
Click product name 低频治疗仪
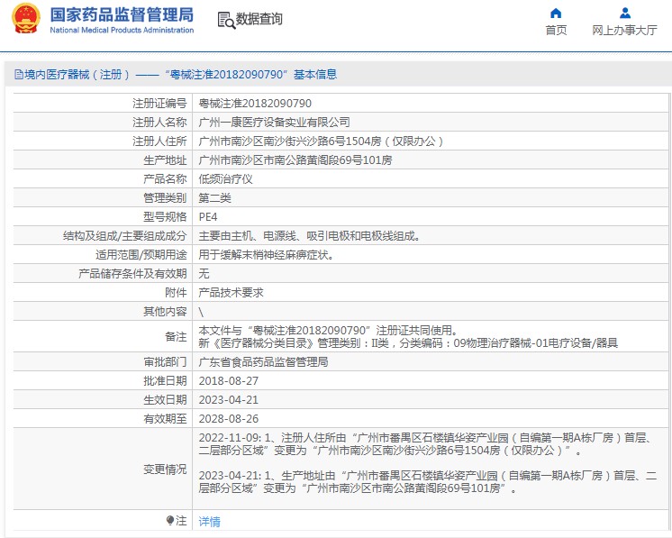[225, 178]
